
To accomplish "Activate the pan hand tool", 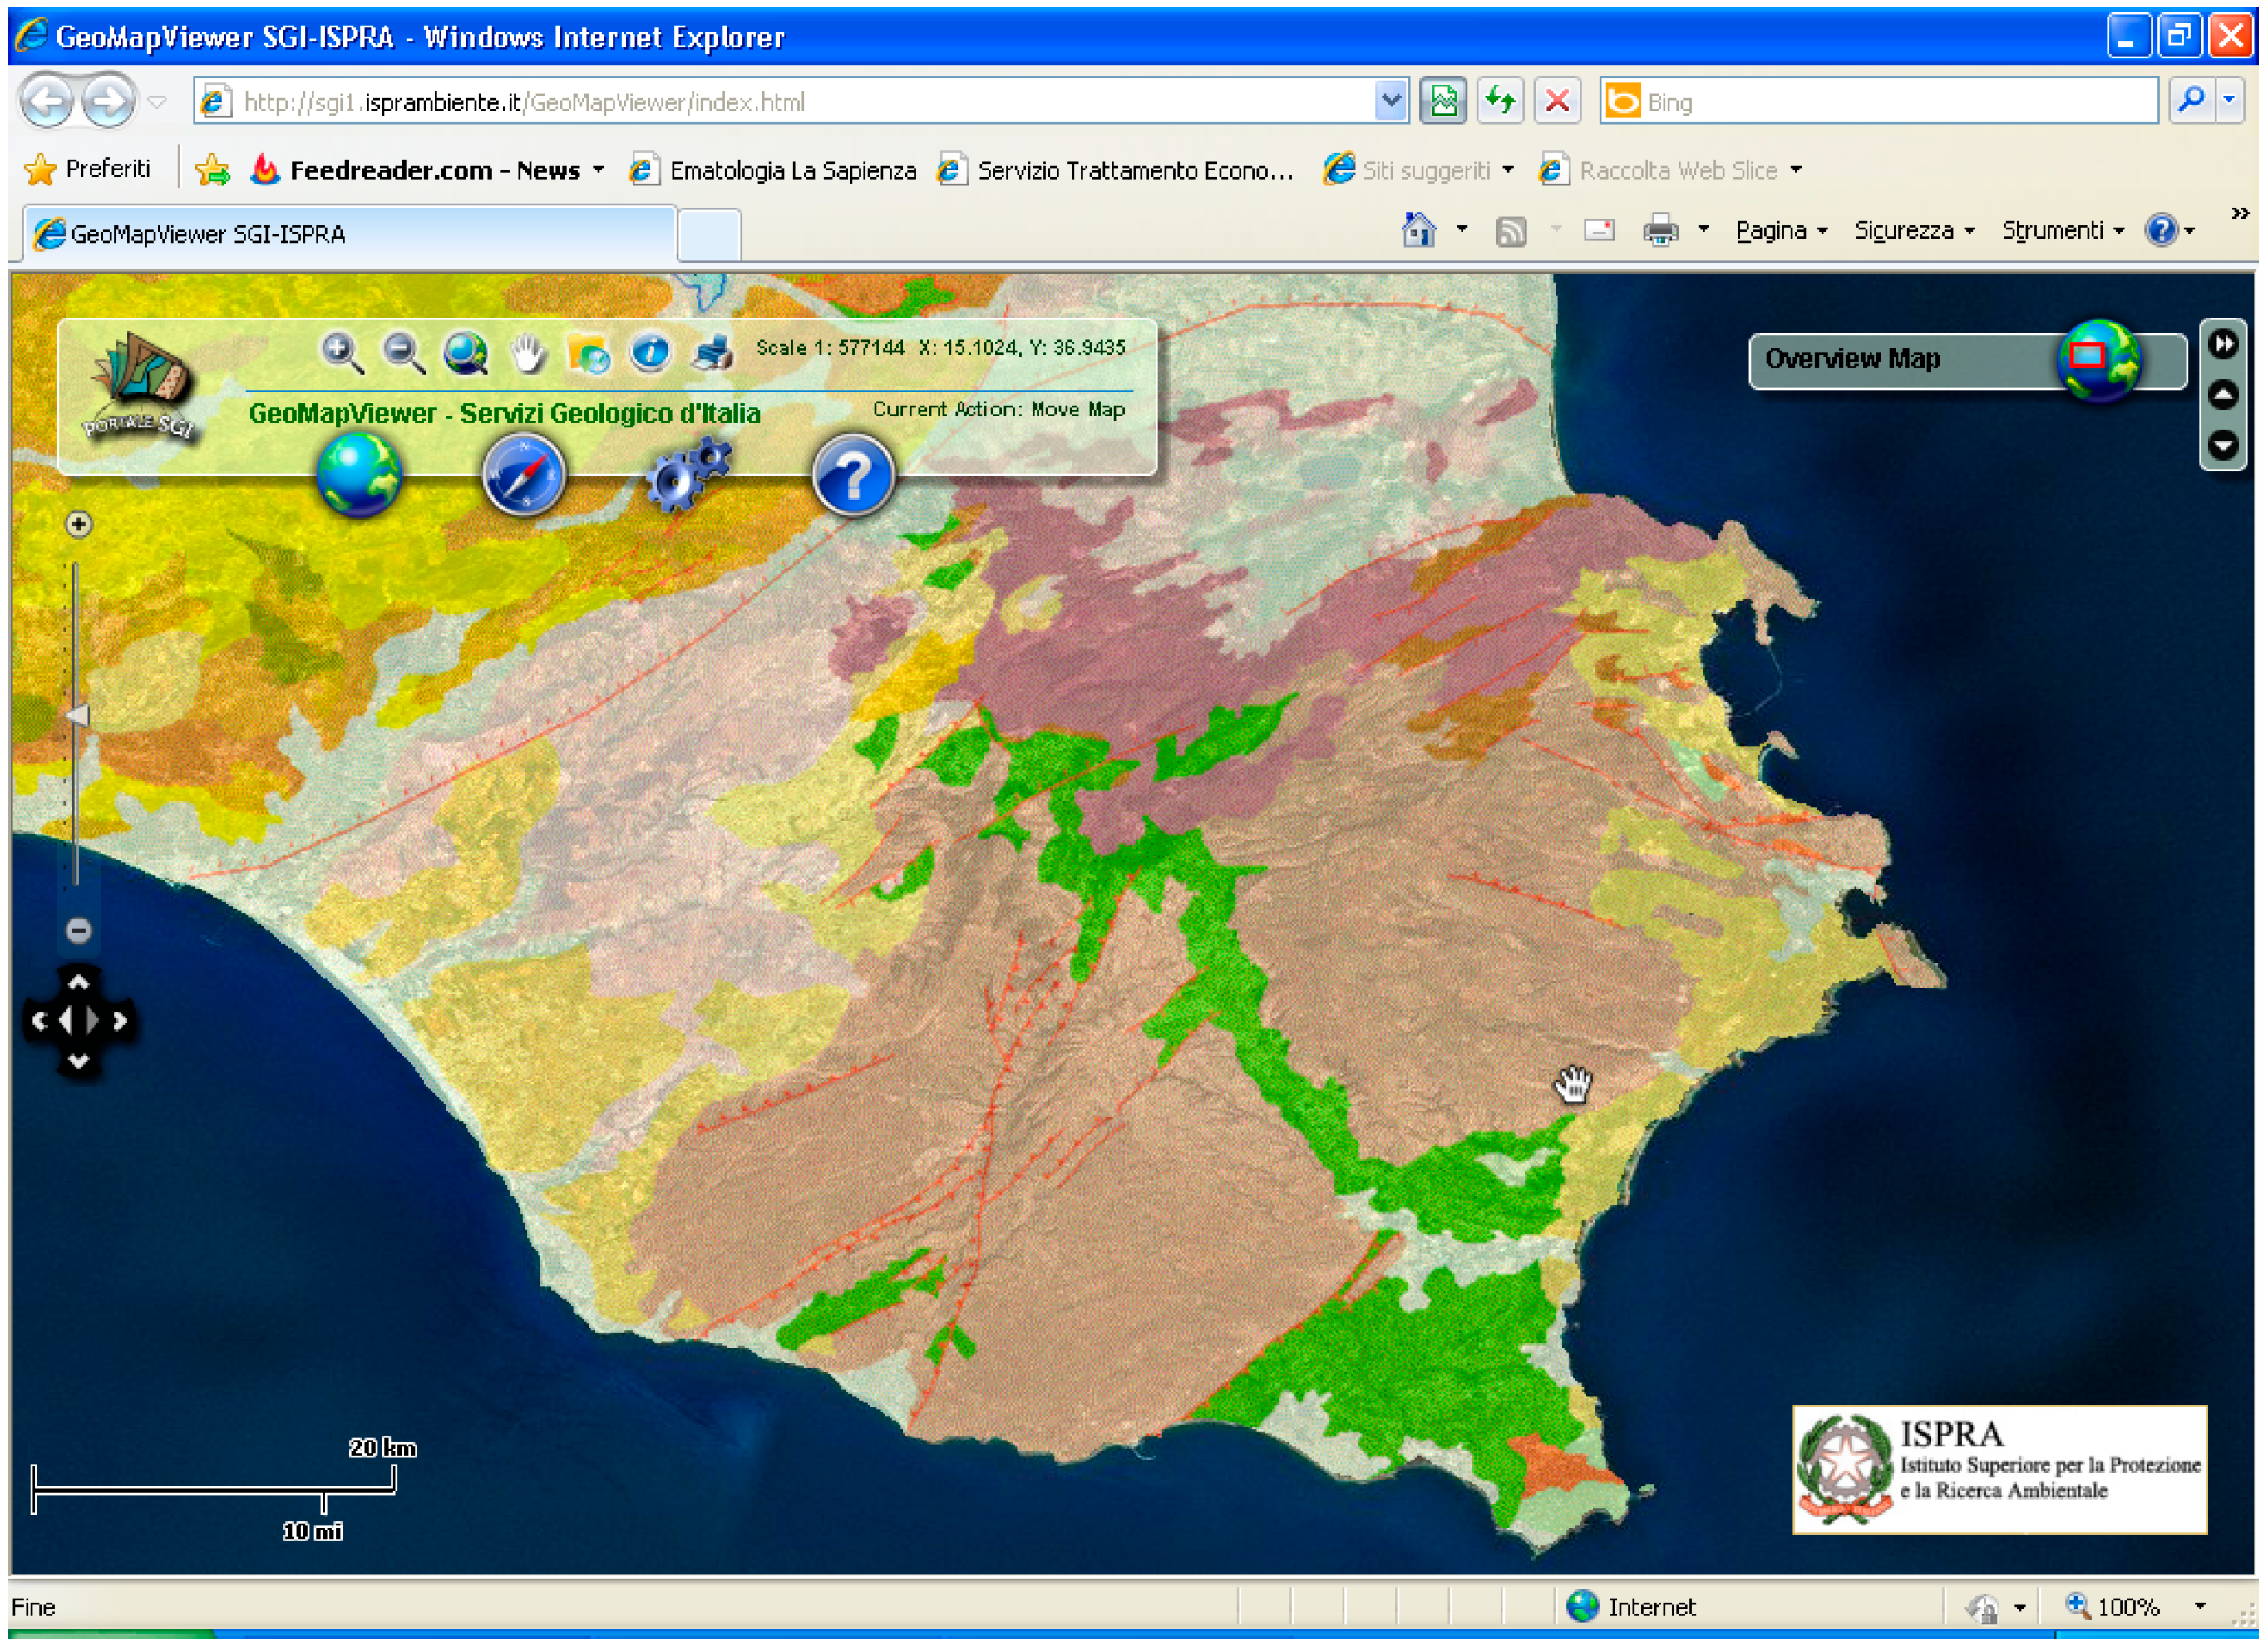I will (527, 353).
